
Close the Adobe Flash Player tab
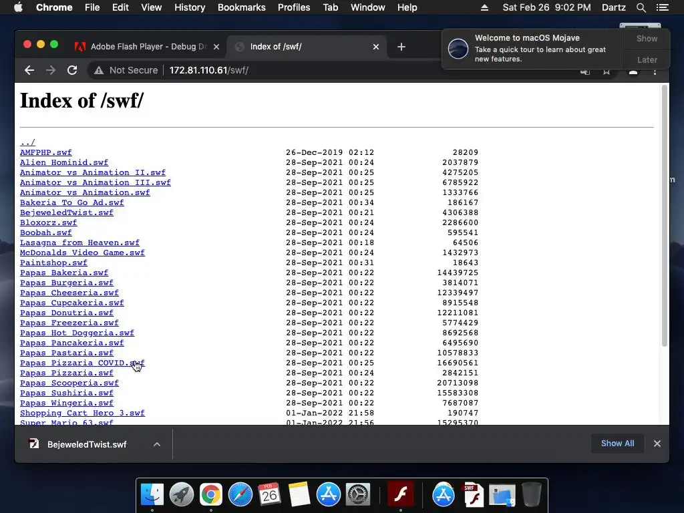coord(216,47)
